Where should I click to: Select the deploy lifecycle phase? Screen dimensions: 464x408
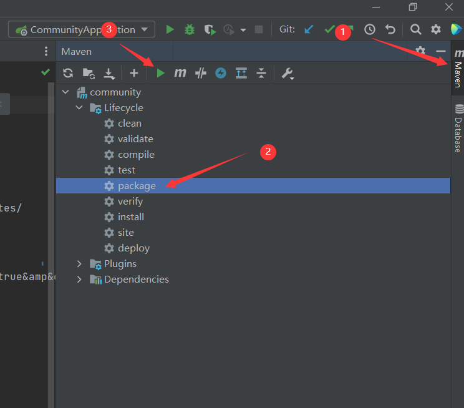point(133,248)
